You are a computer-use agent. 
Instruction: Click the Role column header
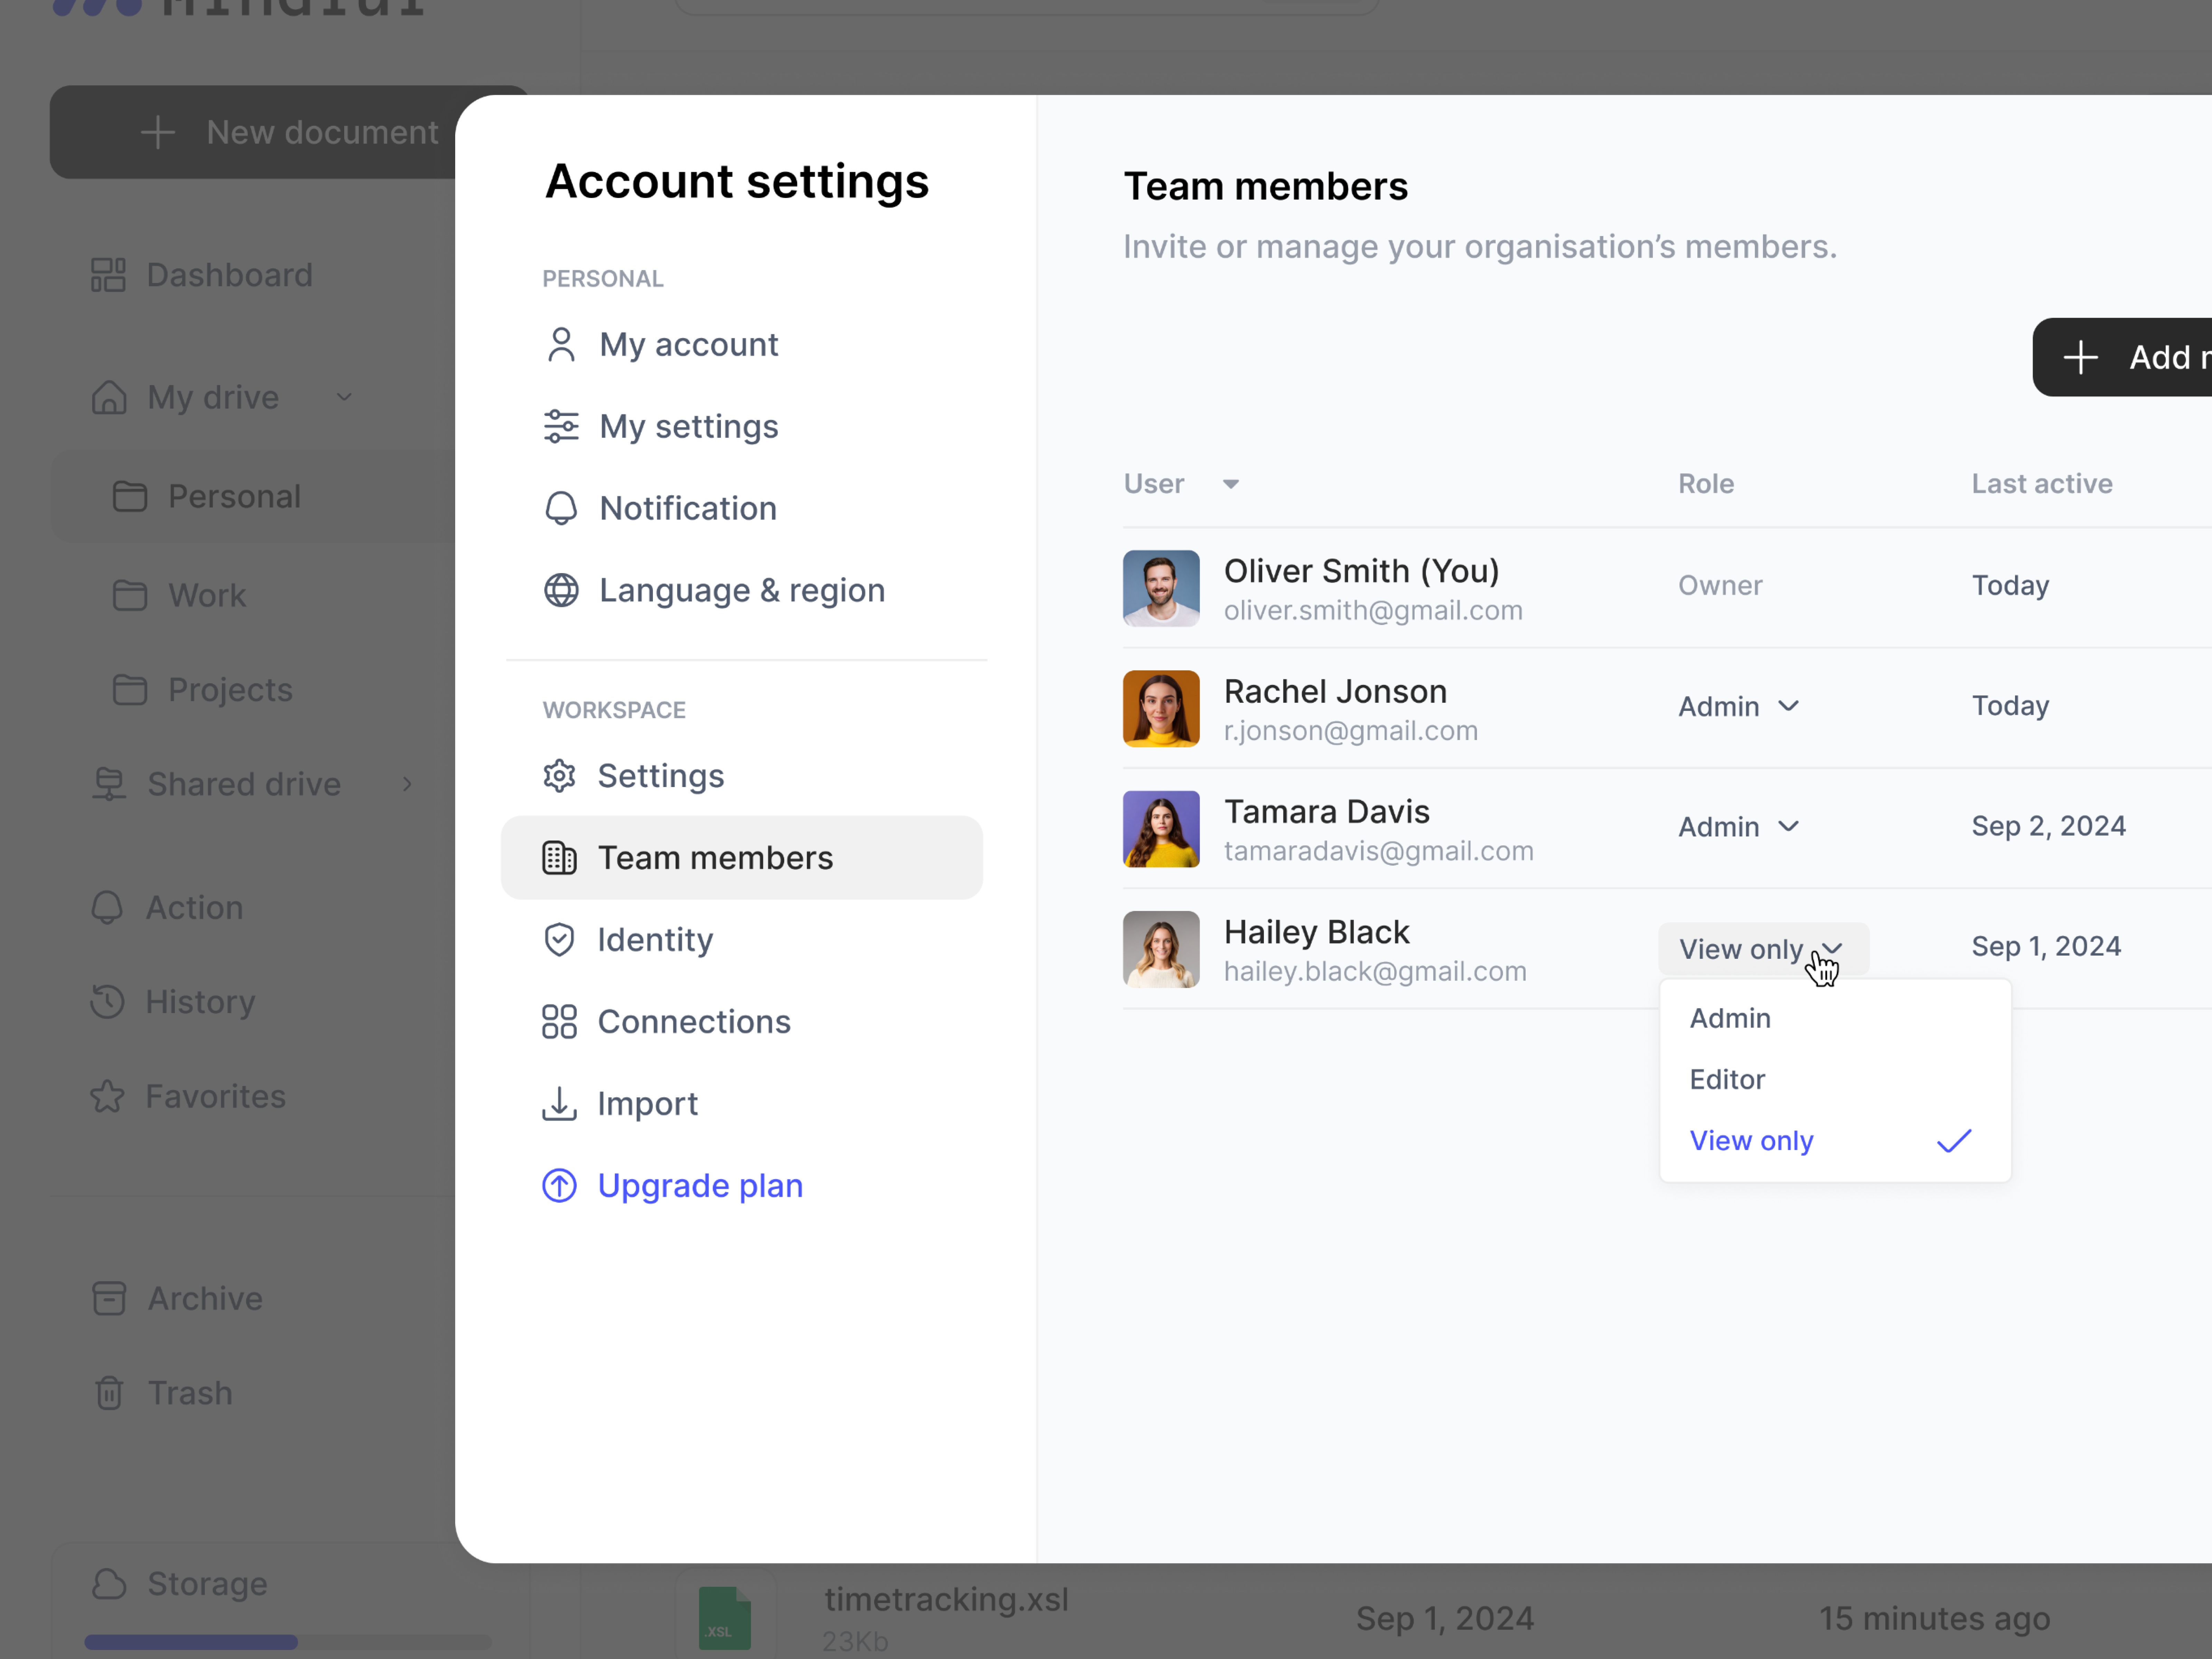click(x=1706, y=484)
